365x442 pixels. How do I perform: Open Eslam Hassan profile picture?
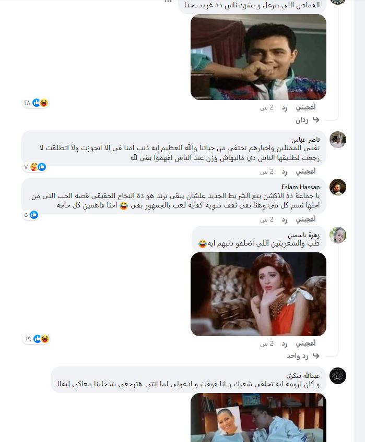tap(338, 187)
